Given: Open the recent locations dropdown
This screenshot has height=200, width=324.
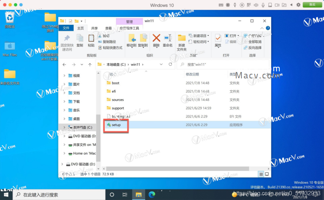Looking at the screenshot, I should [82, 65].
